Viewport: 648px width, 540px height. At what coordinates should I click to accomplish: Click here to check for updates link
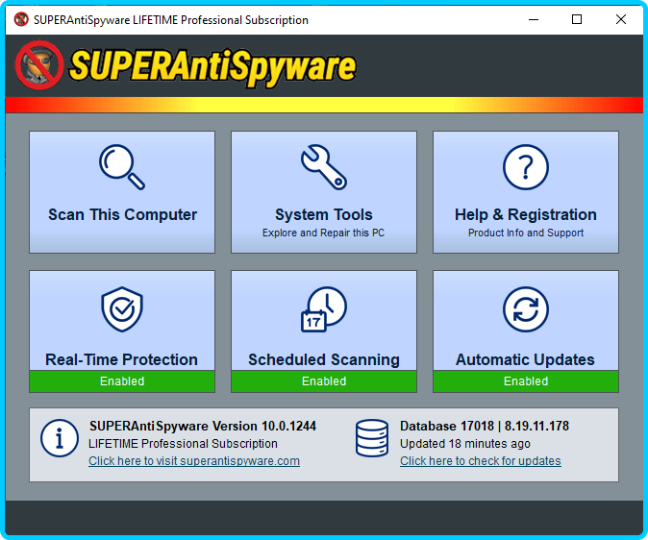(x=480, y=461)
